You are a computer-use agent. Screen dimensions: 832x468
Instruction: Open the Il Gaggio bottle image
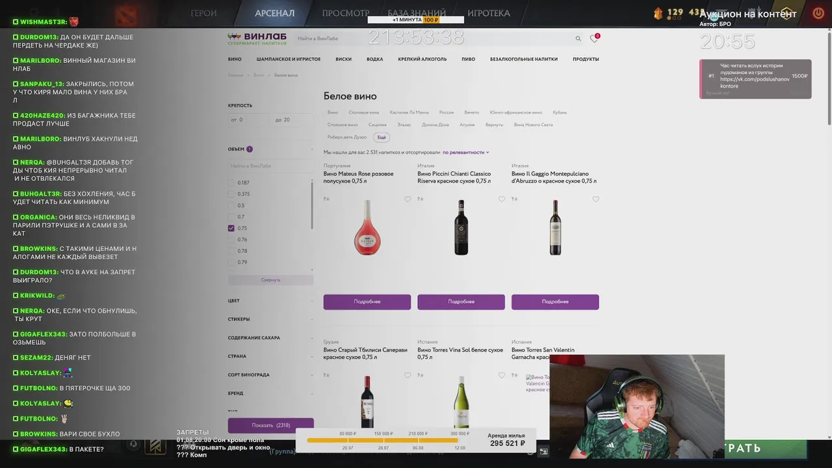click(x=555, y=227)
